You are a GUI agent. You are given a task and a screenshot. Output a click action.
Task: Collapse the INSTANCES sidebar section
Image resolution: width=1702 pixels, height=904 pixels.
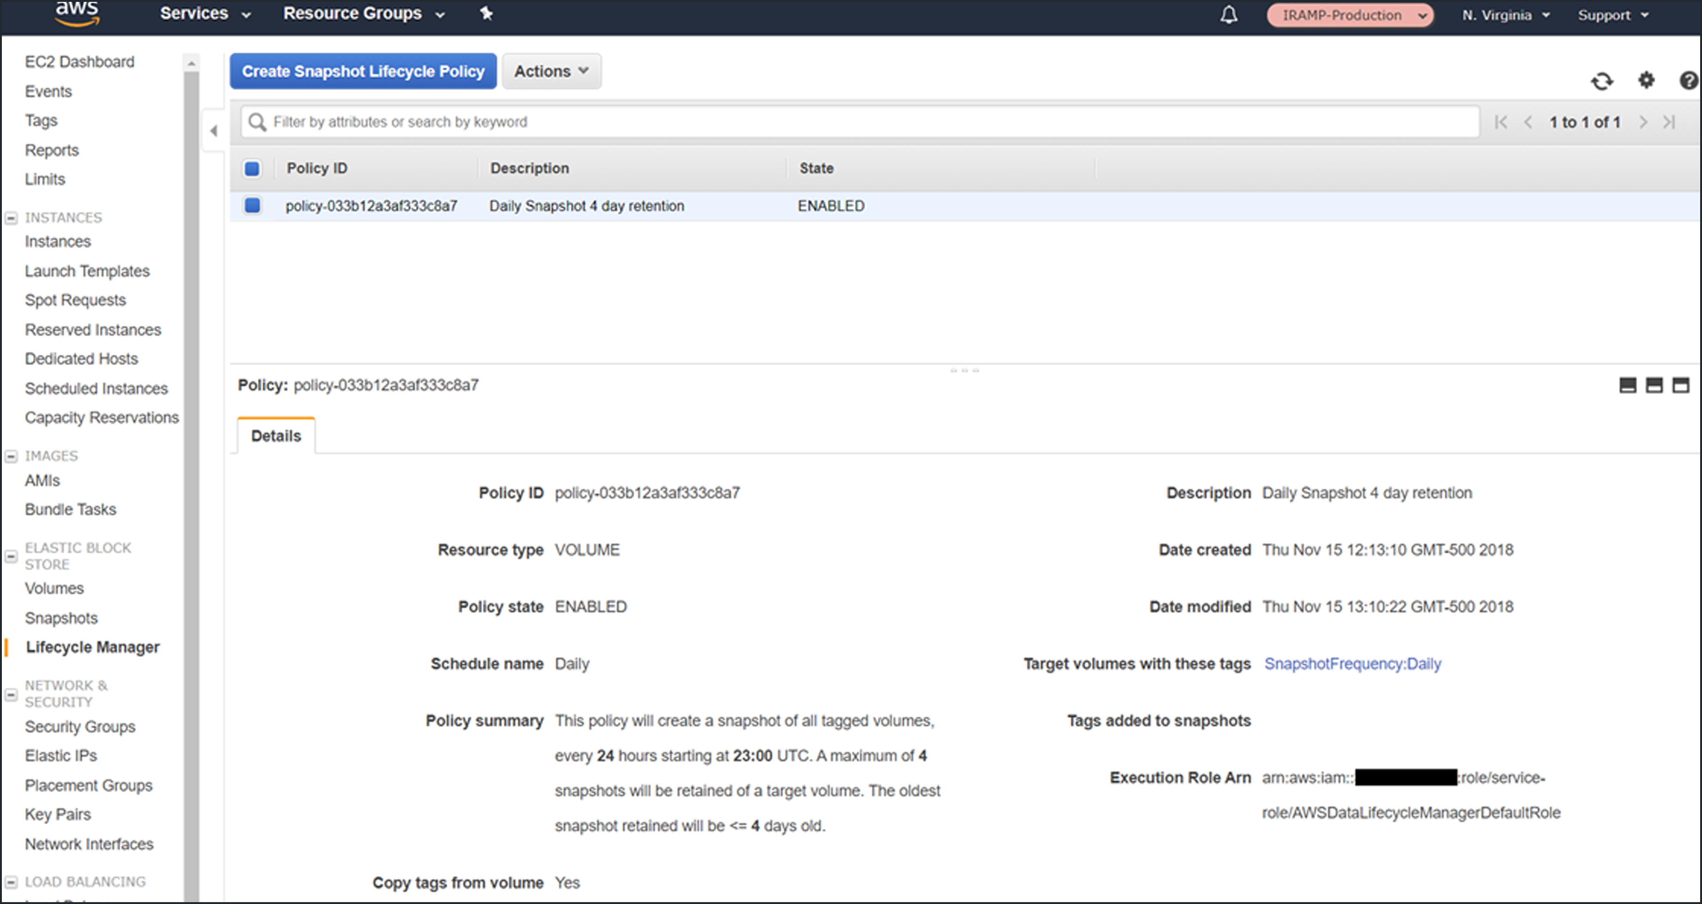pos(11,217)
